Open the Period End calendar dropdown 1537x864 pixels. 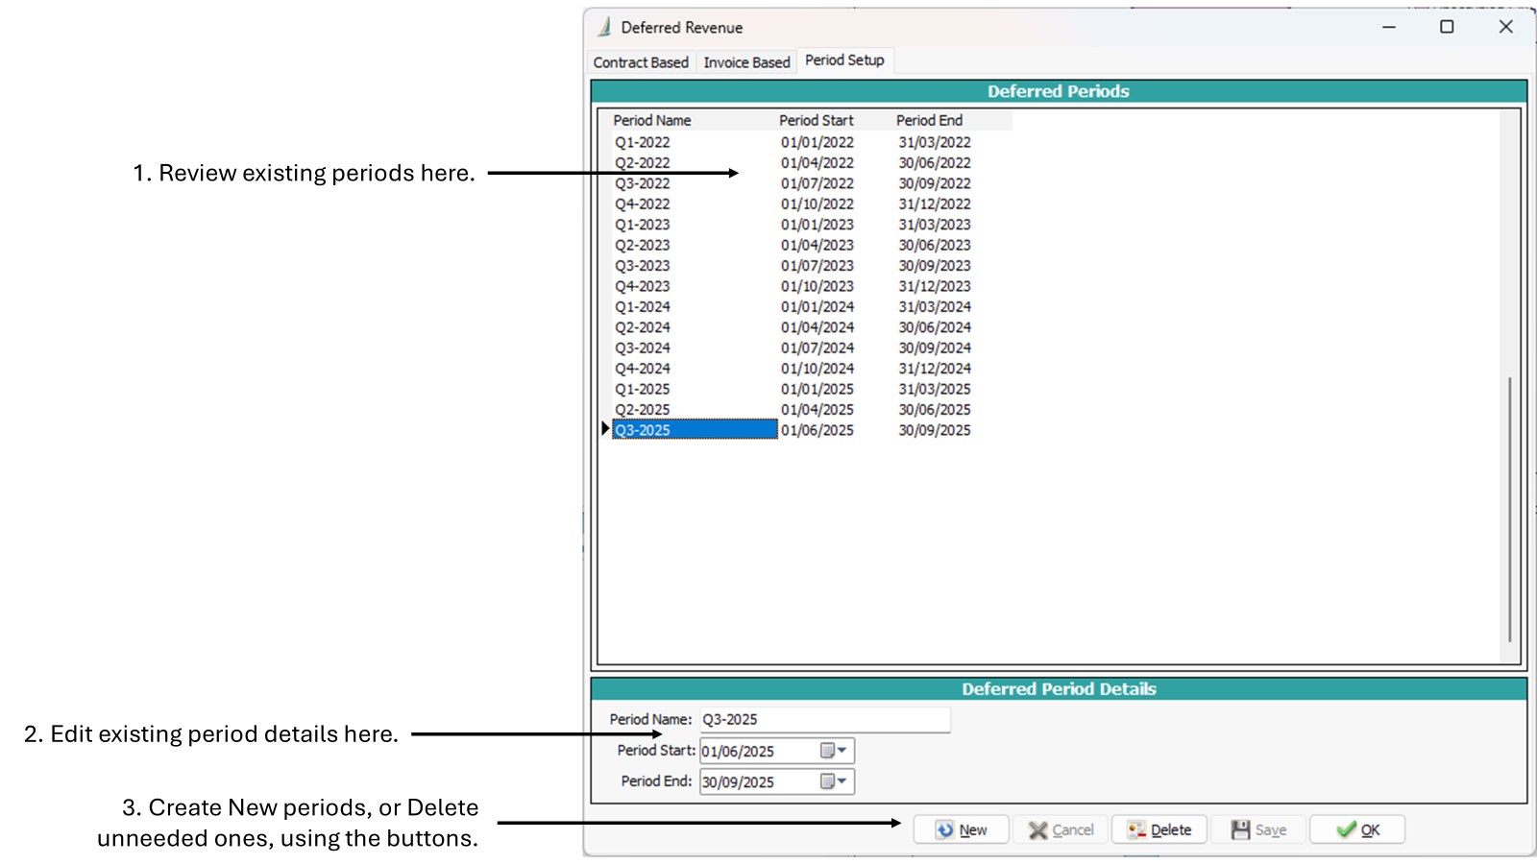[x=834, y=781]
